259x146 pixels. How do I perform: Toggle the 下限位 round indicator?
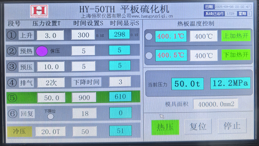[x=50, y=116]
